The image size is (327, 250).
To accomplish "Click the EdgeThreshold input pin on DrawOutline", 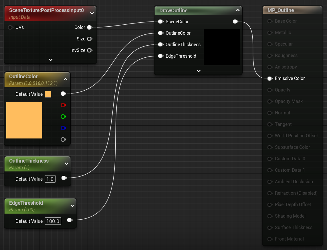I will click(x=160, y=56).
